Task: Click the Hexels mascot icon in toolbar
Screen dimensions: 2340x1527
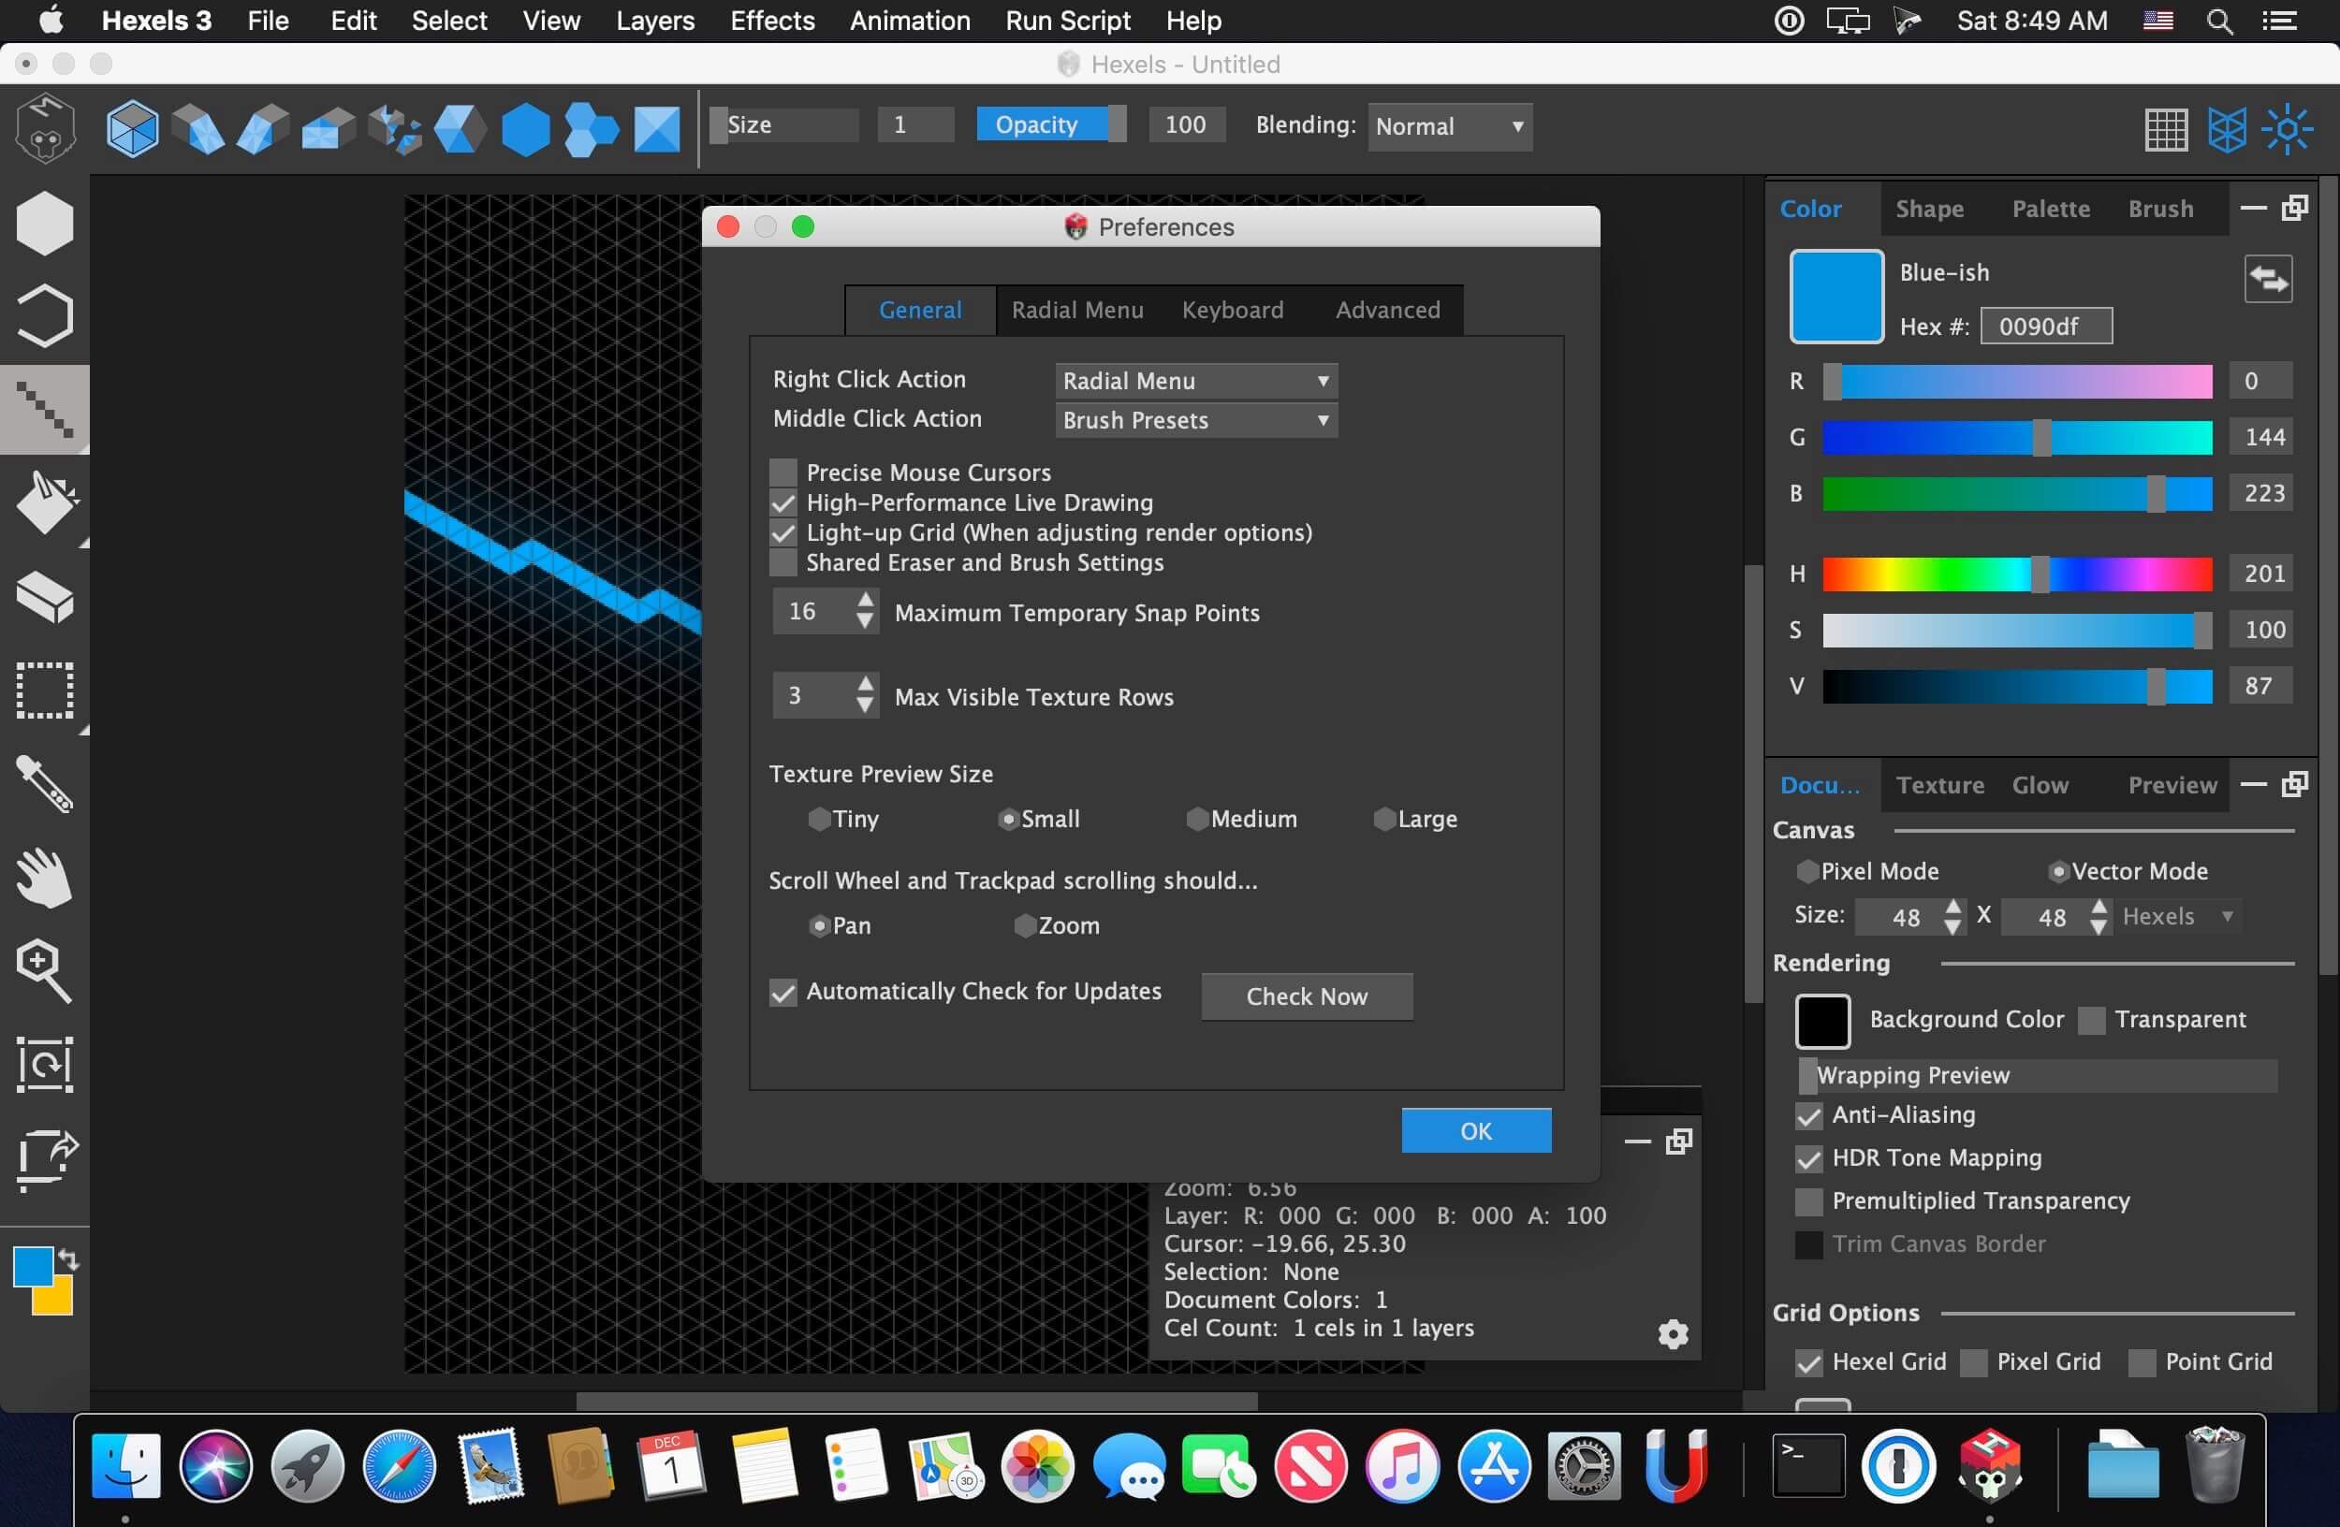Action: click(x=44, y=128)
